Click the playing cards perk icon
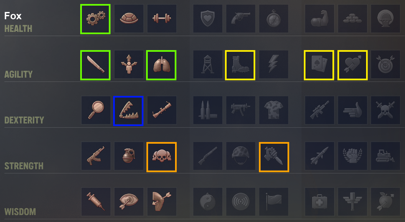This screenshot has width=405, height=222. pos(319,65)
